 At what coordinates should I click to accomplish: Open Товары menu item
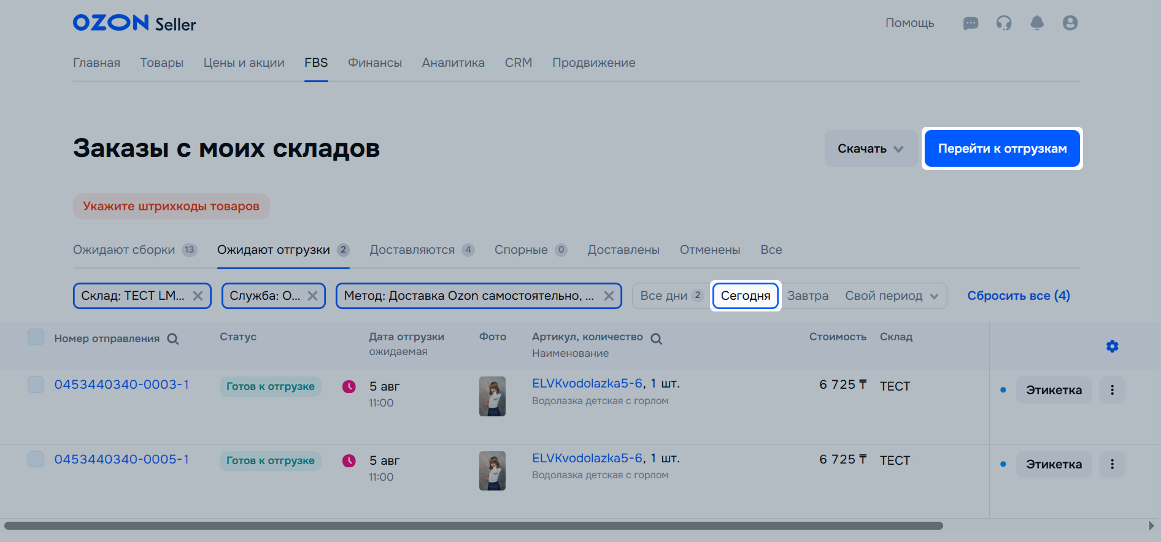point(161,63)
